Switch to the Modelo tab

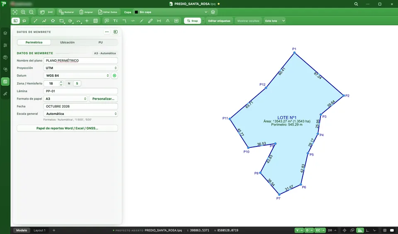point(22,230)
